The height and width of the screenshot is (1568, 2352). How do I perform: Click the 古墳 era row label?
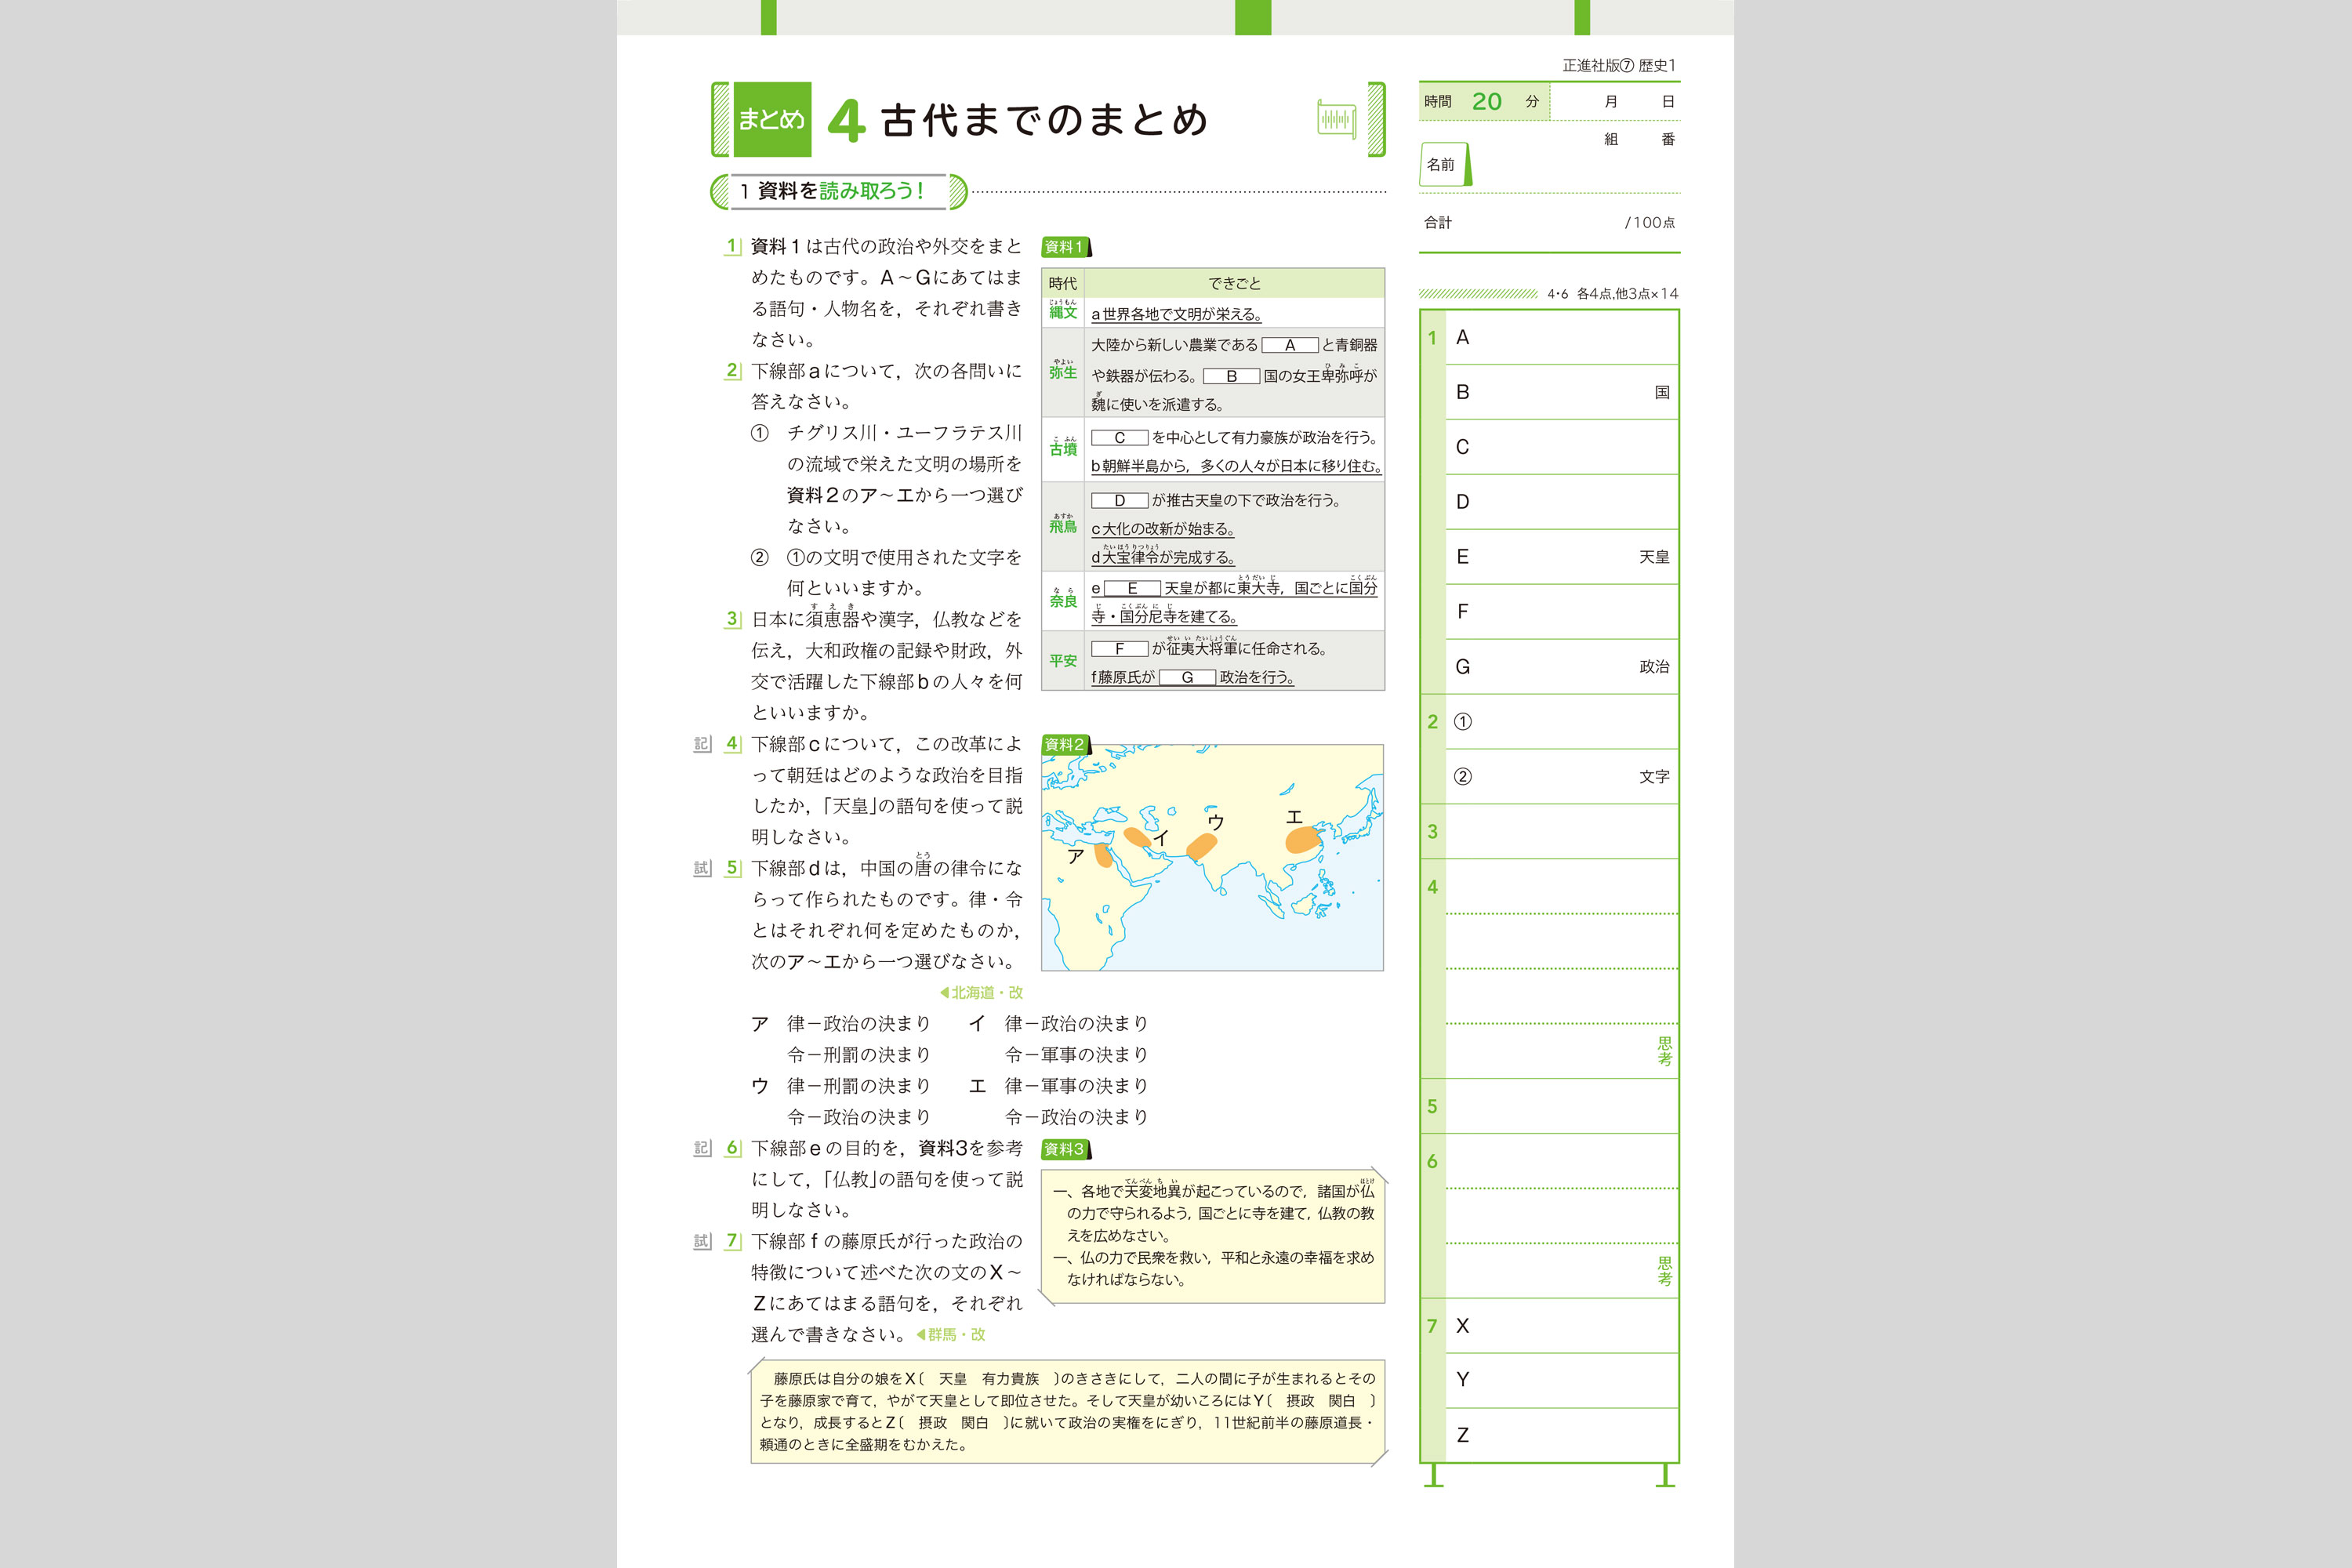(1063, 448)
